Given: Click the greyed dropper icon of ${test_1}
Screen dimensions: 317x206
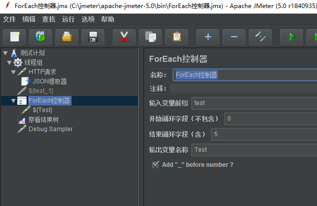Looking at the screenshot, I should click(x=22, y=91).
